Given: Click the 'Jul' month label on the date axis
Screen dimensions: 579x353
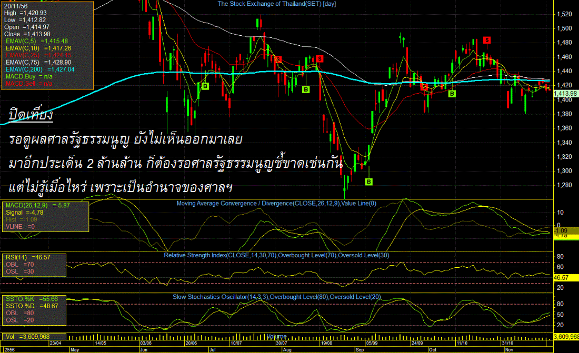Looking at the screenshot, I should tap(212, 350).
